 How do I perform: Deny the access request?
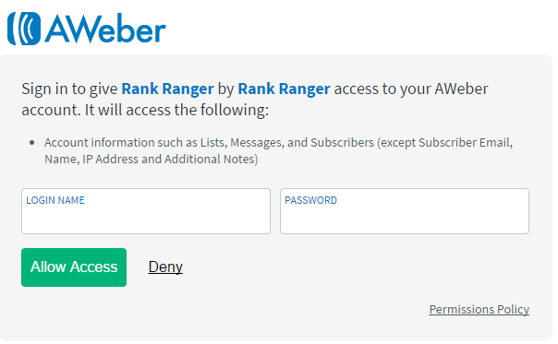[x=165, y=267]
